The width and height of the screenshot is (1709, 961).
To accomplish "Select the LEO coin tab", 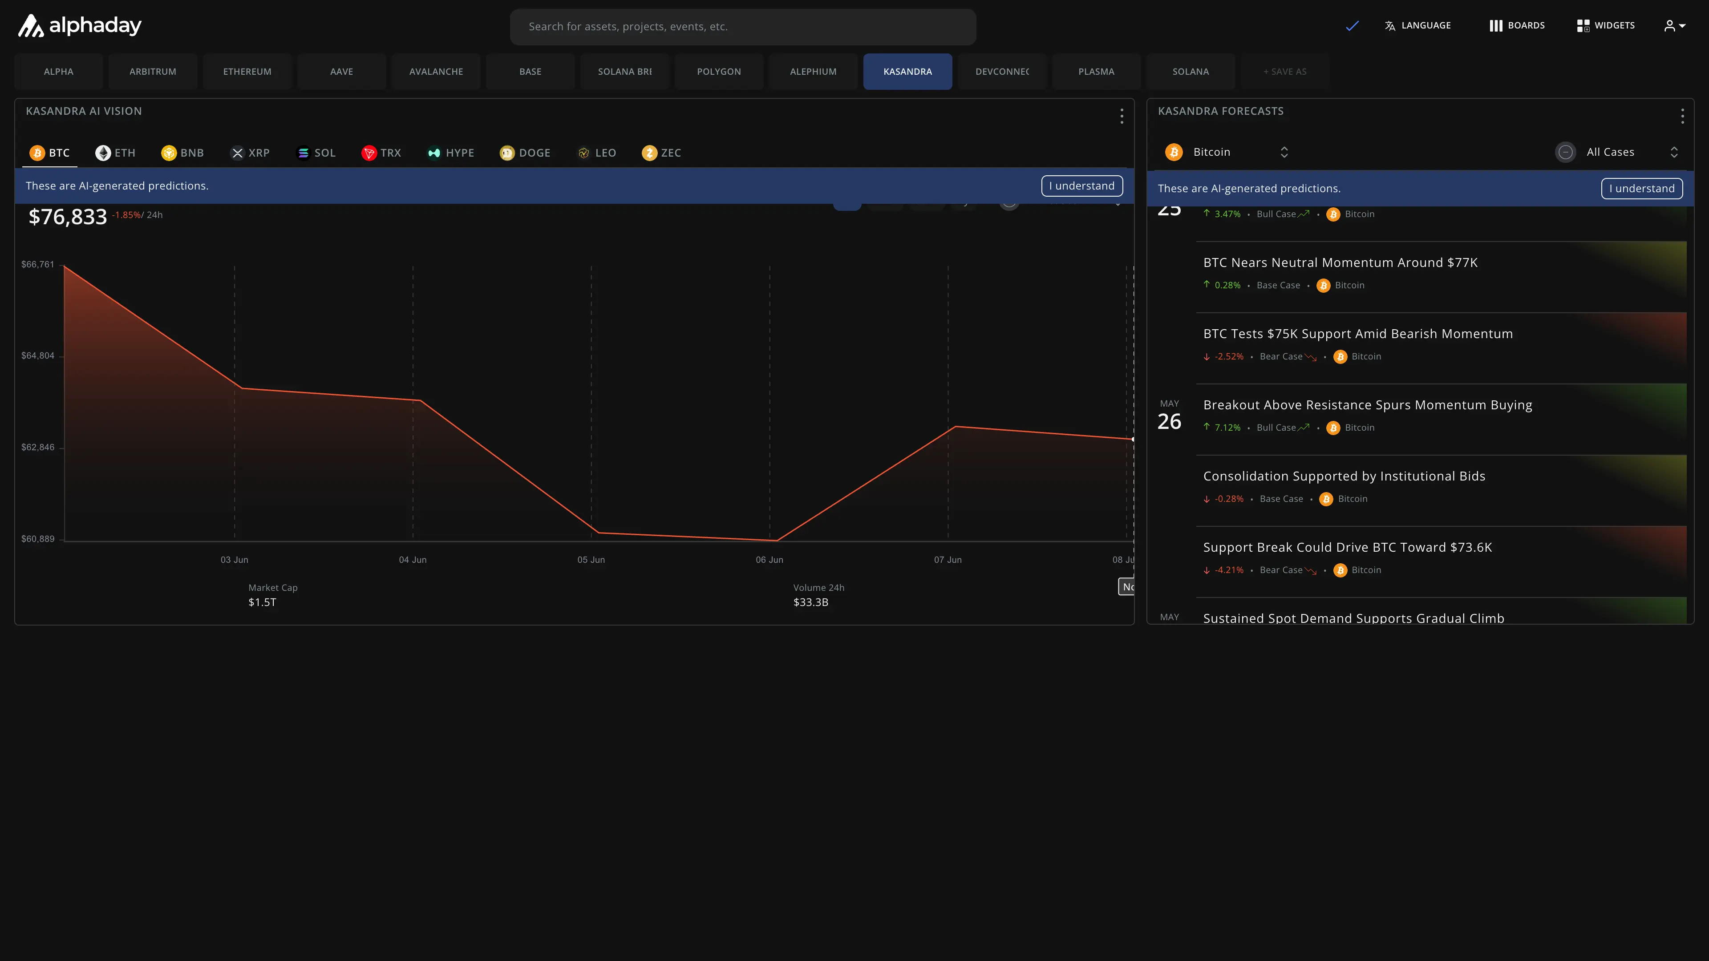I will [x=597, y=153].
